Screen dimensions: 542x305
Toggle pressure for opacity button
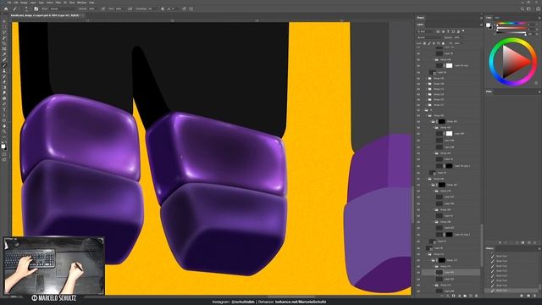click(x=103, y=8)
